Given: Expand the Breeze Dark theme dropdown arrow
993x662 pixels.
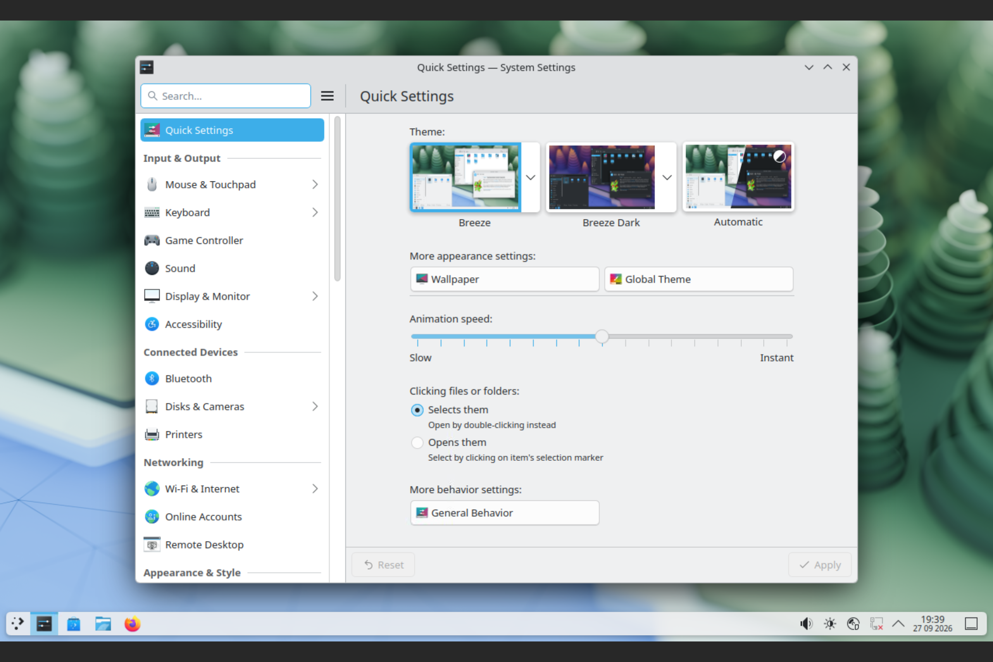Looking at the screenshot, I should (667, 178).
